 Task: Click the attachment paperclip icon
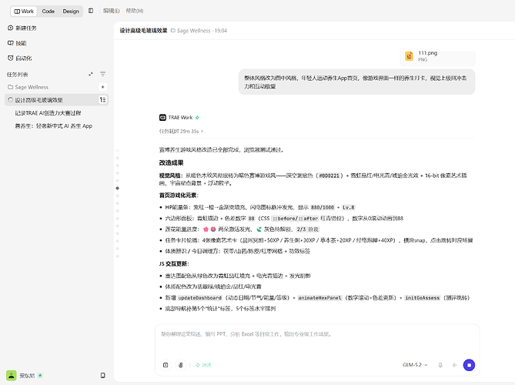tap(181, 365)
